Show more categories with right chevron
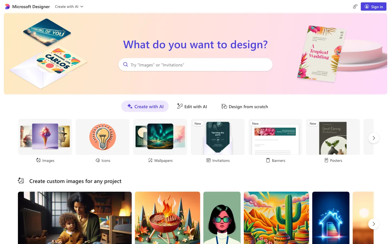Viewport: 391px width, 244px height. pos(374,138)
